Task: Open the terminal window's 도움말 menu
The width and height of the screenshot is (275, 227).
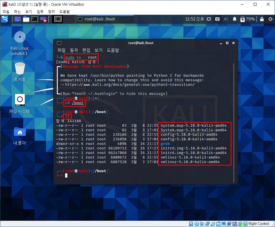Action: [x=113, y=50]
